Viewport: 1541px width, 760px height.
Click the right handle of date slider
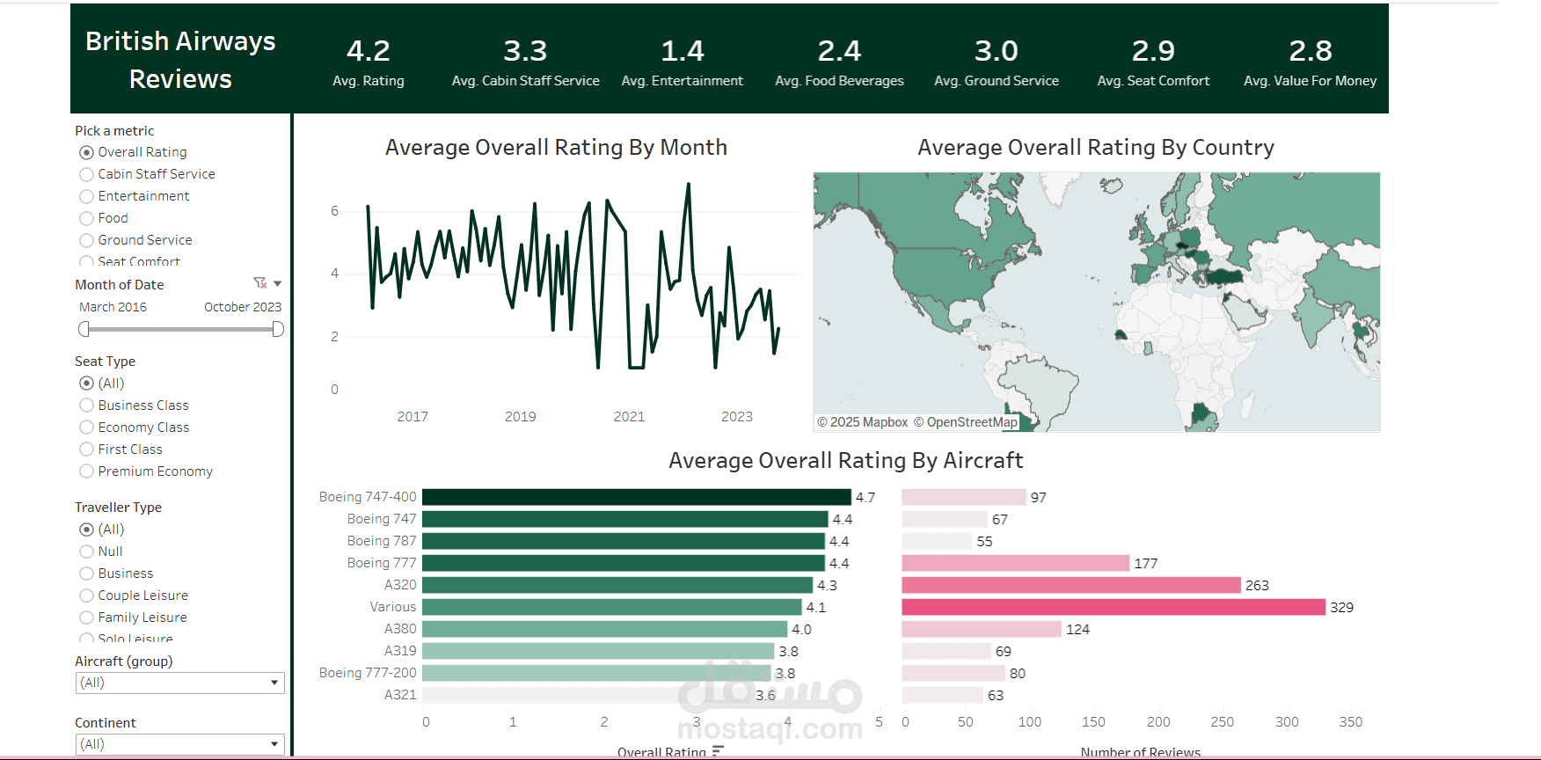pyautogui.click(x=278, y=329)
